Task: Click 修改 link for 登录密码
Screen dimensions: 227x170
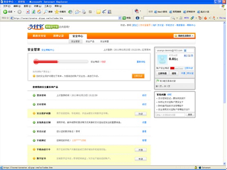Action: coord(144,95)
